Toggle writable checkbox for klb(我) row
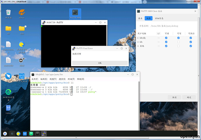201x140 pixels. [x=178, y=38]
